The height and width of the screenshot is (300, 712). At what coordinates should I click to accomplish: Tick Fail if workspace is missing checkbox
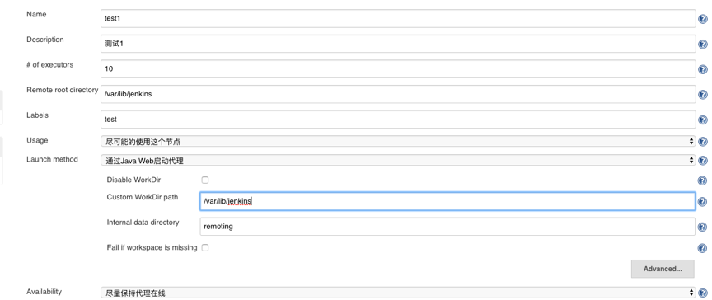[x=205, y=248]
